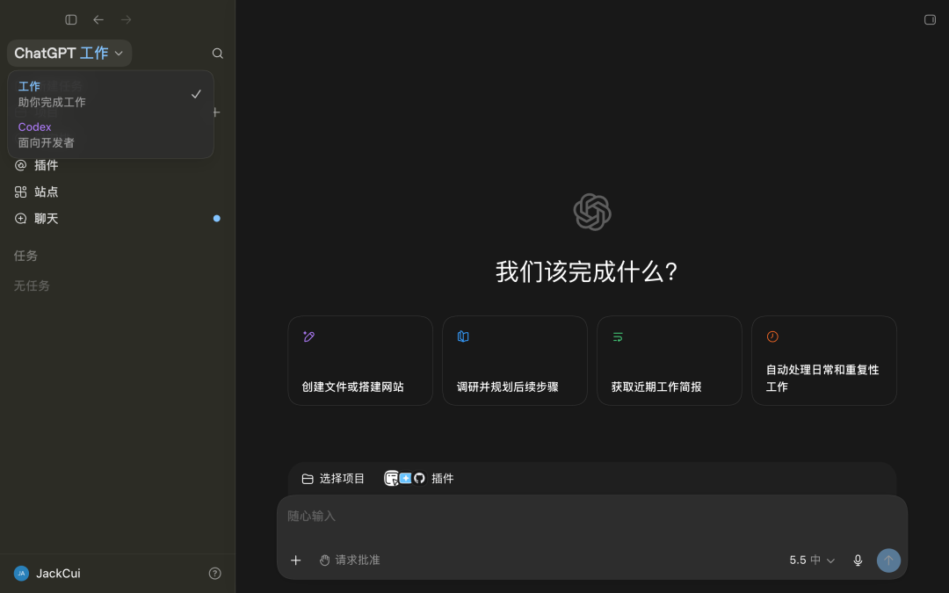The image size is (949, 593).
Task: Click the pencil icon on 创建文件或搭建网站 card
Action: (308, 336)
